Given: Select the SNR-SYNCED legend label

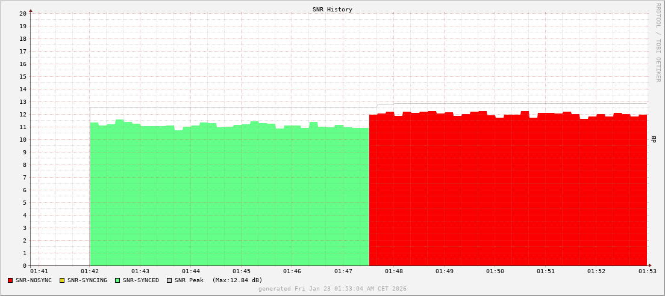Looking at the screenshot, I should pyautogui.click(x=141, y=280).
